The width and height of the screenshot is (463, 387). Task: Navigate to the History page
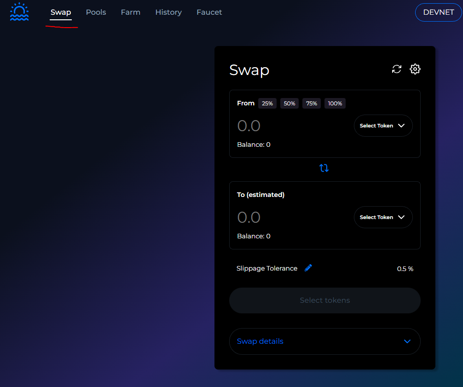tap(168, 12)
